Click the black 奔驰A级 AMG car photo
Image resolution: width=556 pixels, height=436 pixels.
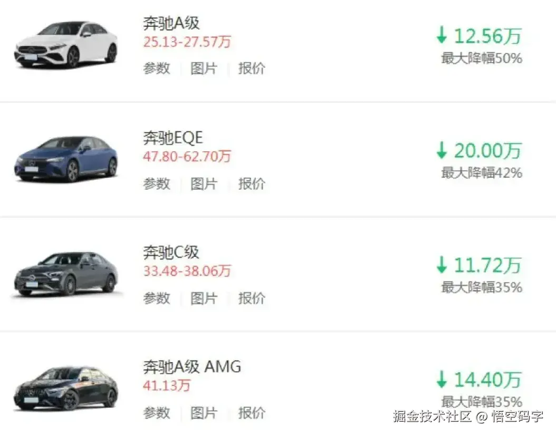tap(64, 389)
